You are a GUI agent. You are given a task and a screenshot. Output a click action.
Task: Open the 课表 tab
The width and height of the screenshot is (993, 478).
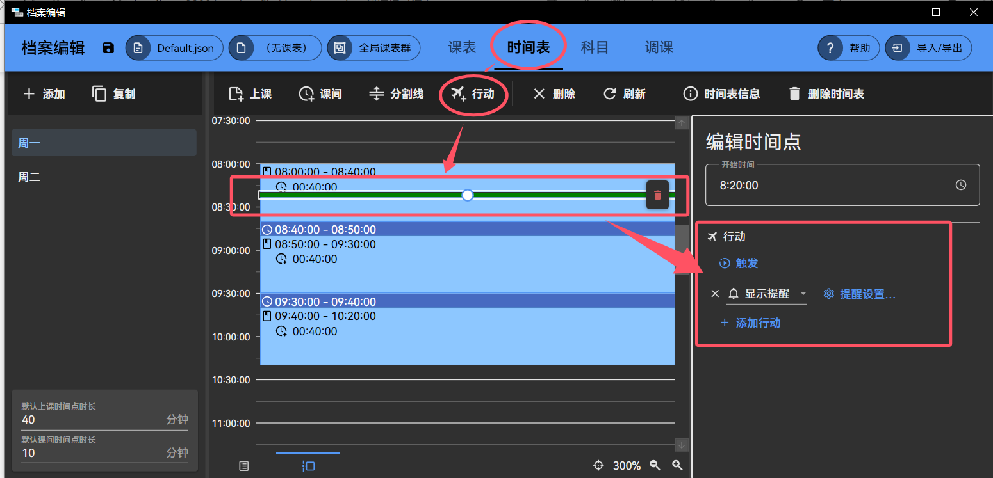click(461, 47)
